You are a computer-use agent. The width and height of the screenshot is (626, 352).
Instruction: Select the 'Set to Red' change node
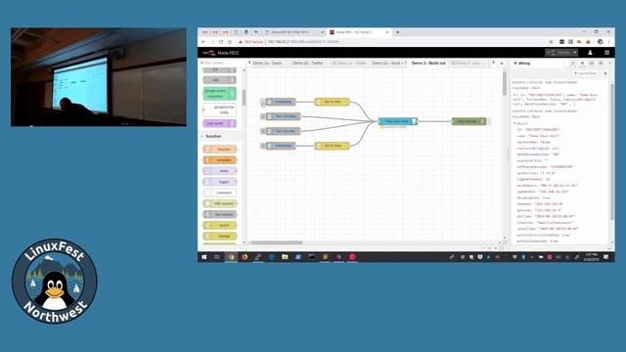[333, 102]
